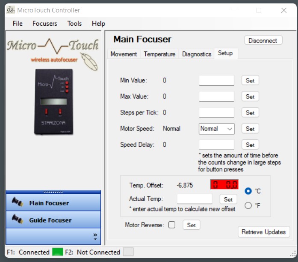The height and width of the screenshot is (262, 298).
Task: Click the grey F2 connection status indicator
Action: [128, 252]
